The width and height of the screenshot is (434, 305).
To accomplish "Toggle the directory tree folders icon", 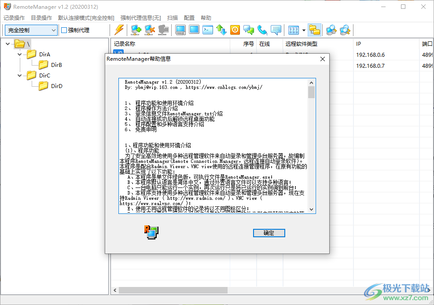I will pos(314,30).
